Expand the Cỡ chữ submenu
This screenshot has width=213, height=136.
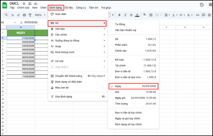[78, 61]
